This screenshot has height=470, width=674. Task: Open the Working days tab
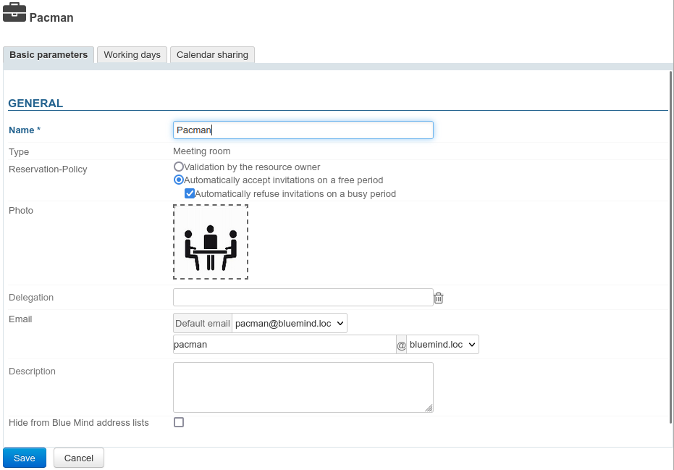pyautogui.click(x=132, y=55)
